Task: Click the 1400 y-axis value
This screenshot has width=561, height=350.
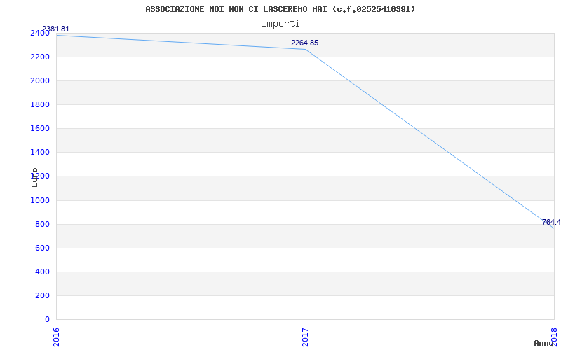Action: pos(40,153)
